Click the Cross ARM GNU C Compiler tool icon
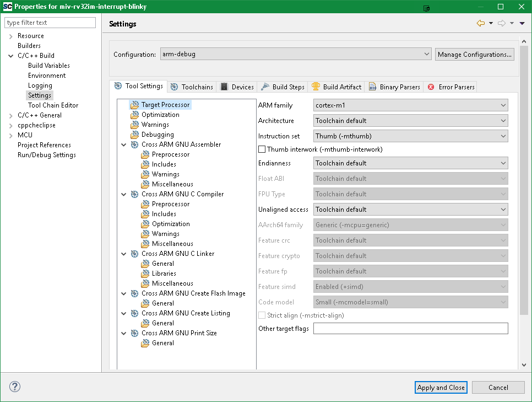532x402 pixels. click(x=135, y=194)
